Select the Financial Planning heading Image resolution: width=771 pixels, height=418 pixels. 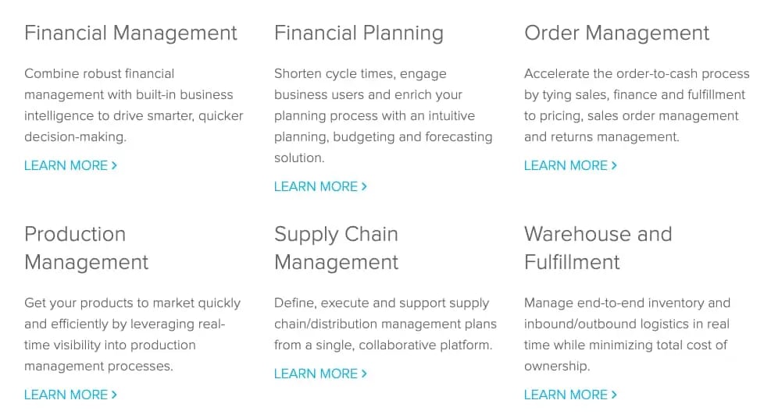point(359,33)
